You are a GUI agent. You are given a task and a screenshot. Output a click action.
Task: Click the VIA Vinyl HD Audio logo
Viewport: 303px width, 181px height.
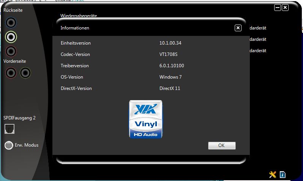146,119
